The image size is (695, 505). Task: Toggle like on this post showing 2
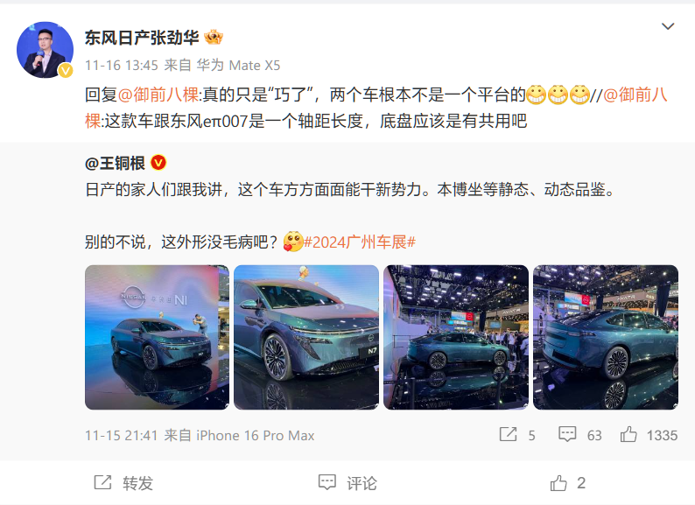(x=568, y=483)
